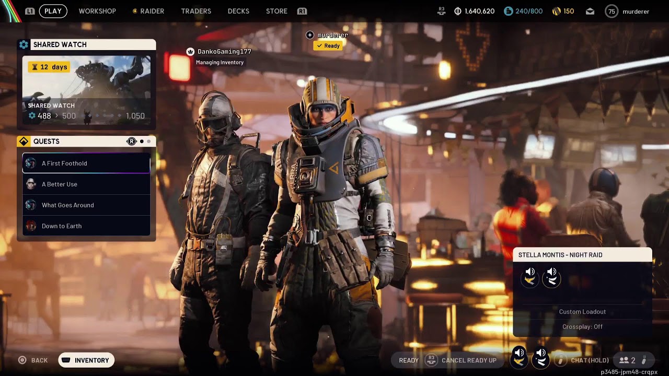Open the party members icon showing 2
The width and height of the screenshot is (669, 376).
pos(627,360)
